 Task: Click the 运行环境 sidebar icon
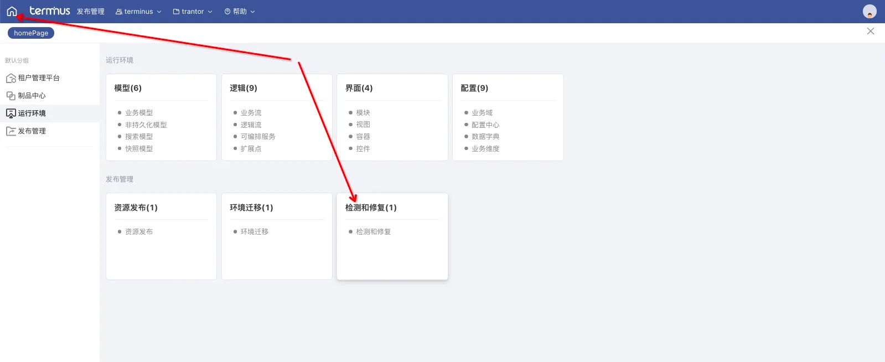pyautogui.click(x=11, y=113)
